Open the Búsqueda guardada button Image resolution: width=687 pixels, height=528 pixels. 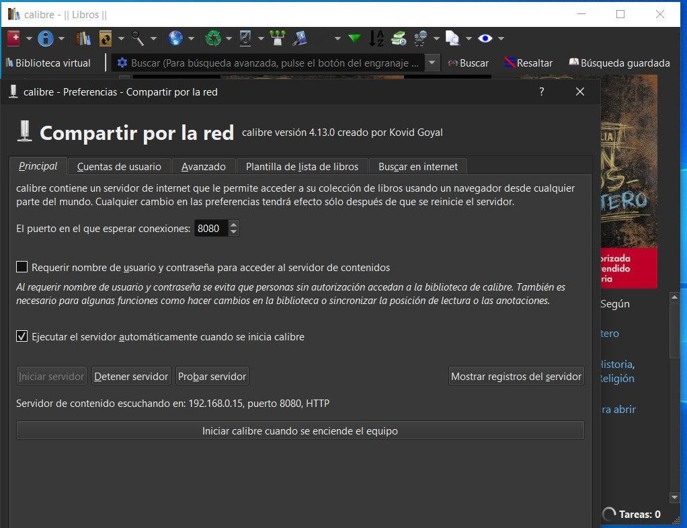[x=620, y=63]
